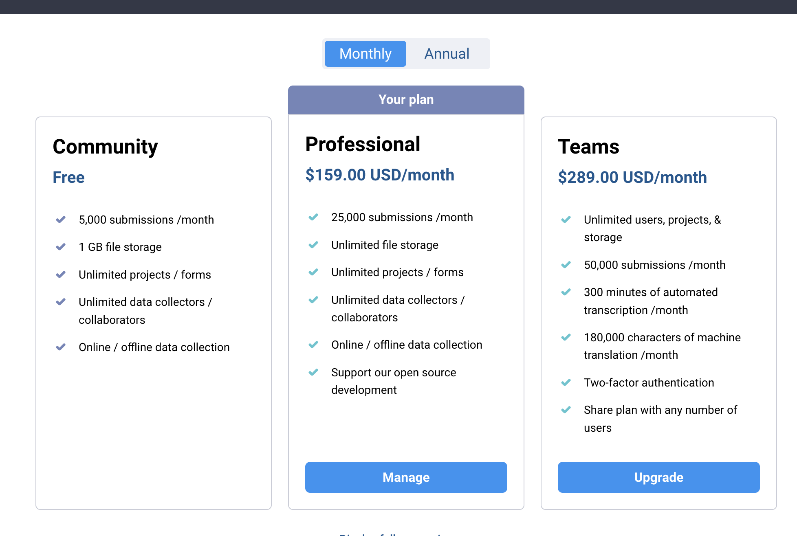Select the Your plan banner
This screenshot has width=797, height=536.
[406, 100]
